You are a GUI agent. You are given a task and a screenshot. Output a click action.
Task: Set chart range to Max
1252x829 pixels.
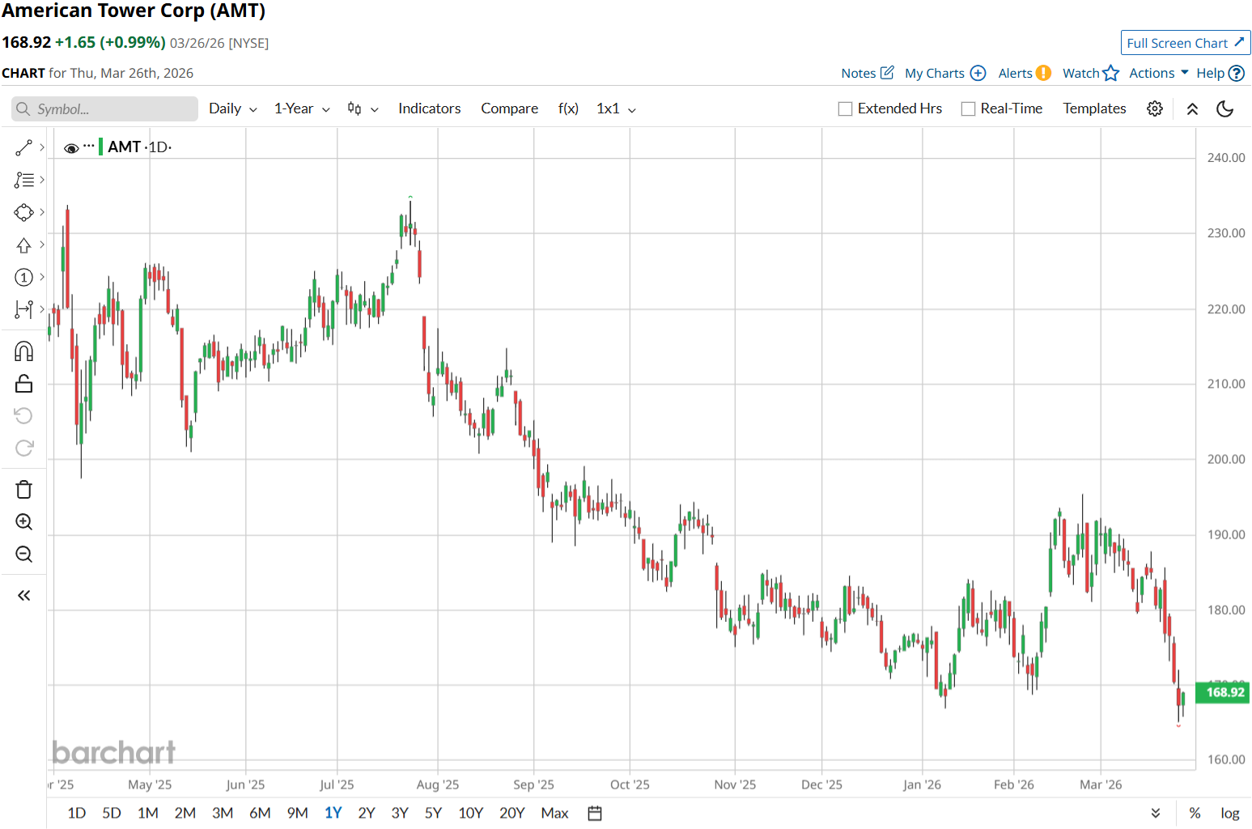[x=554, y=813]
